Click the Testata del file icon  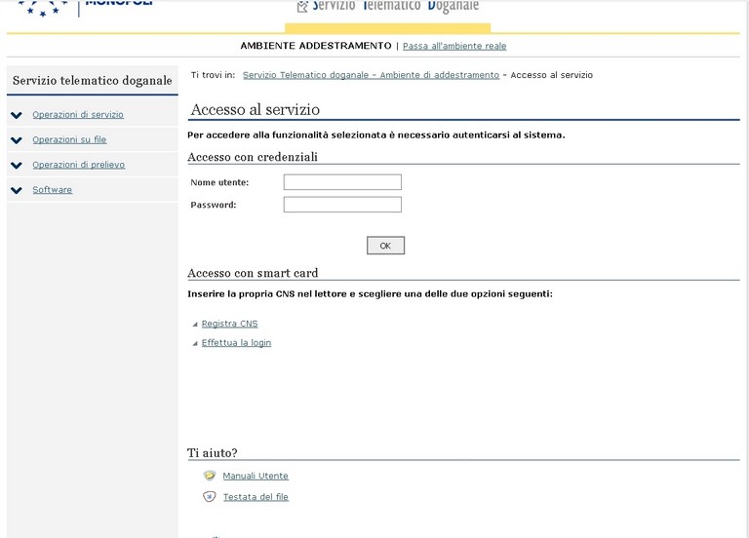210,496
